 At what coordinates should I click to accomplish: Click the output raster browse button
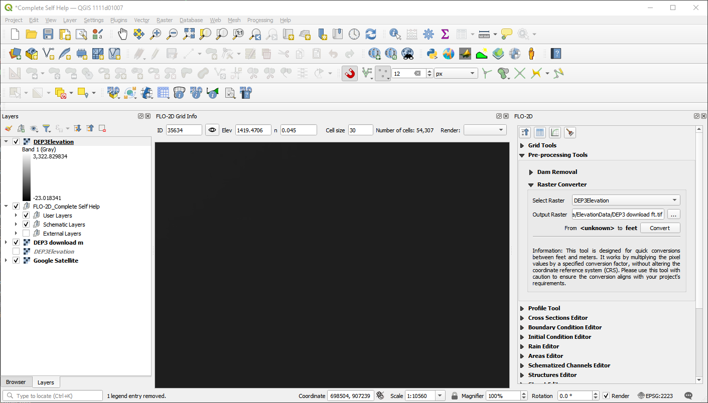(673, 215)
